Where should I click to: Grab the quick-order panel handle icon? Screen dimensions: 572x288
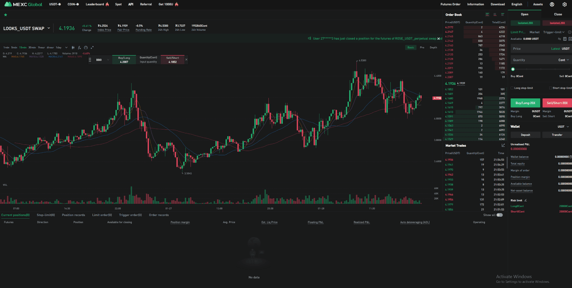point(90,59)
